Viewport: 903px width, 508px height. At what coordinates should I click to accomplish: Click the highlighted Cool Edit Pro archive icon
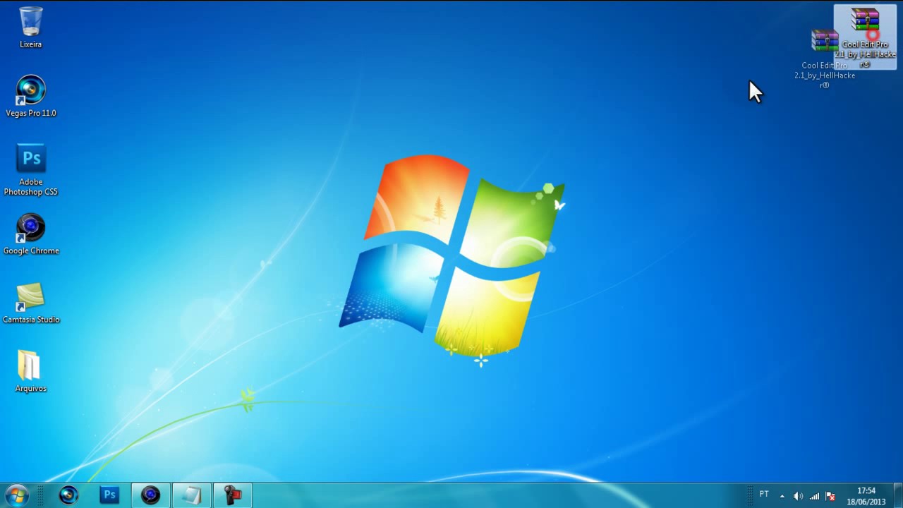[x=865, y=37]
